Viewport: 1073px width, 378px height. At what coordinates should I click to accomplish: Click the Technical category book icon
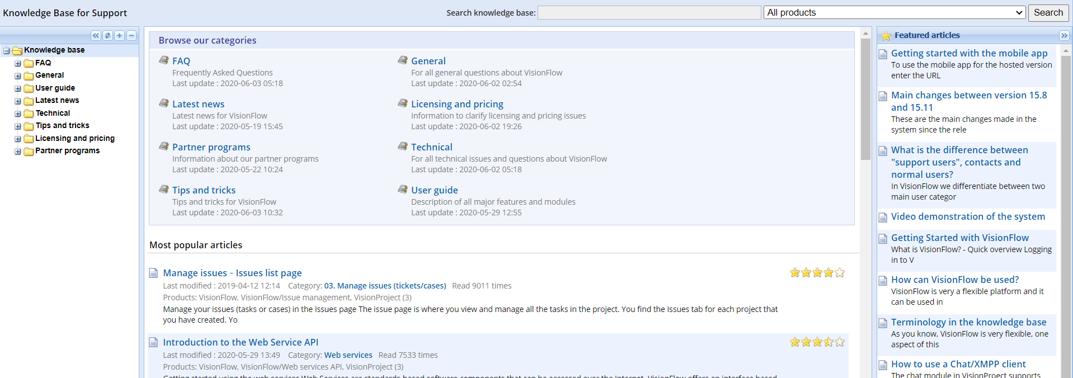[x=403, y=146]
